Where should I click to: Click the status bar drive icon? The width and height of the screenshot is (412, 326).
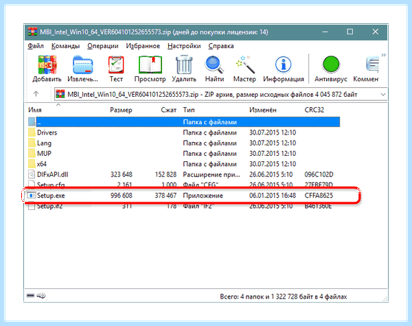tap(30, 296)
